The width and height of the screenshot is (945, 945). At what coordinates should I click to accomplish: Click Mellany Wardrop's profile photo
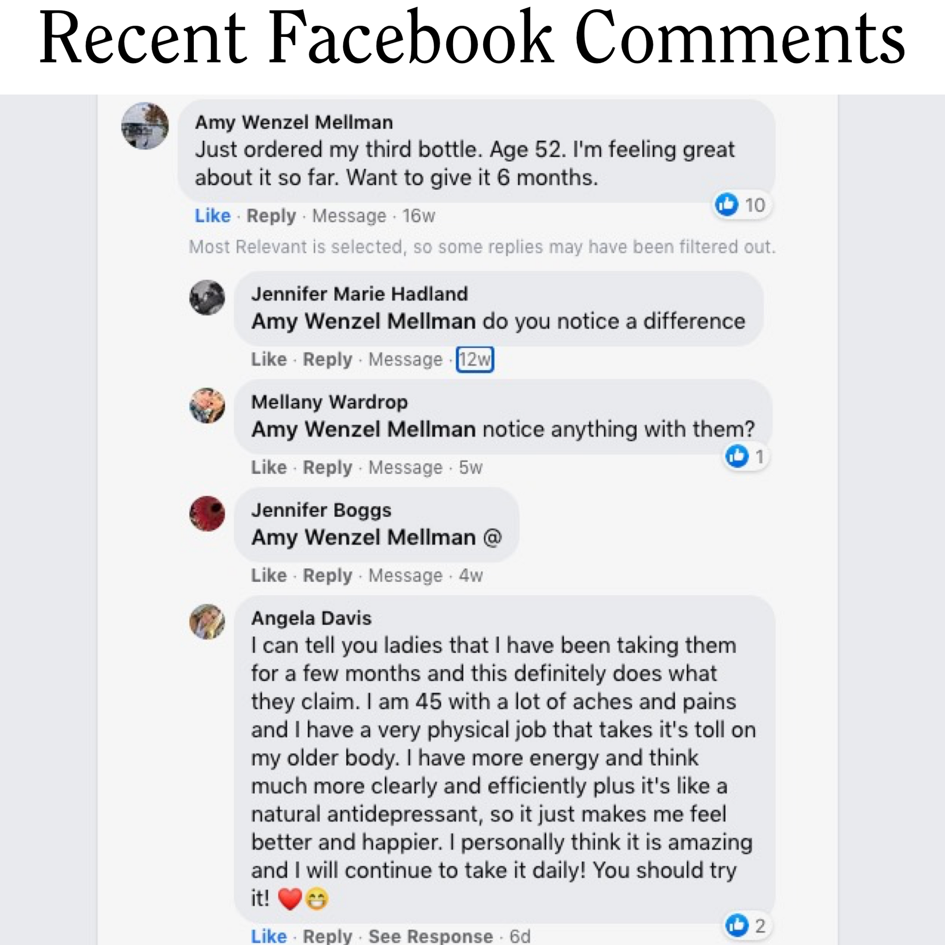(207, 405)
